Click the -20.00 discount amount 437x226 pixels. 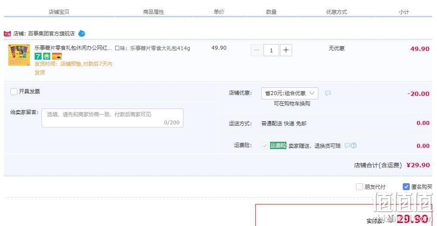click(418, 93)
